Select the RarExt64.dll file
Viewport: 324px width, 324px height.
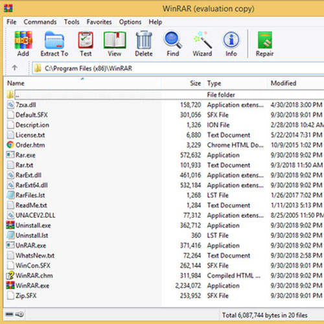32,185
